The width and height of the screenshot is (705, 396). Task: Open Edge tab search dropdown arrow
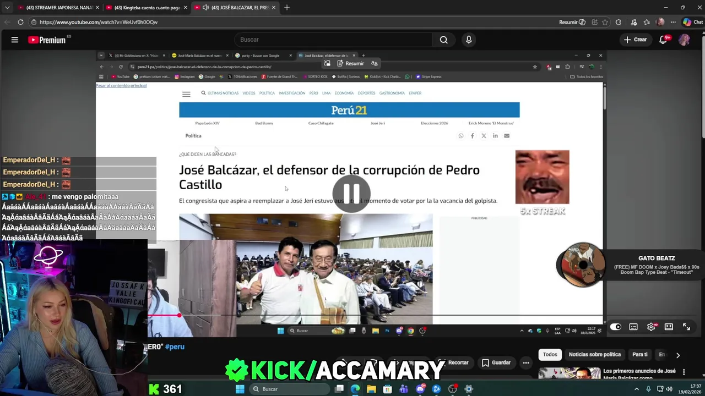click(x=7, y=8)
